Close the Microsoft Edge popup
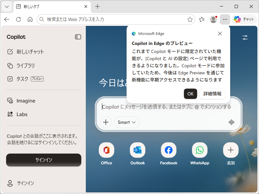Image resolution: width=259 pixels, height=194 pixels. click(220, 34)
